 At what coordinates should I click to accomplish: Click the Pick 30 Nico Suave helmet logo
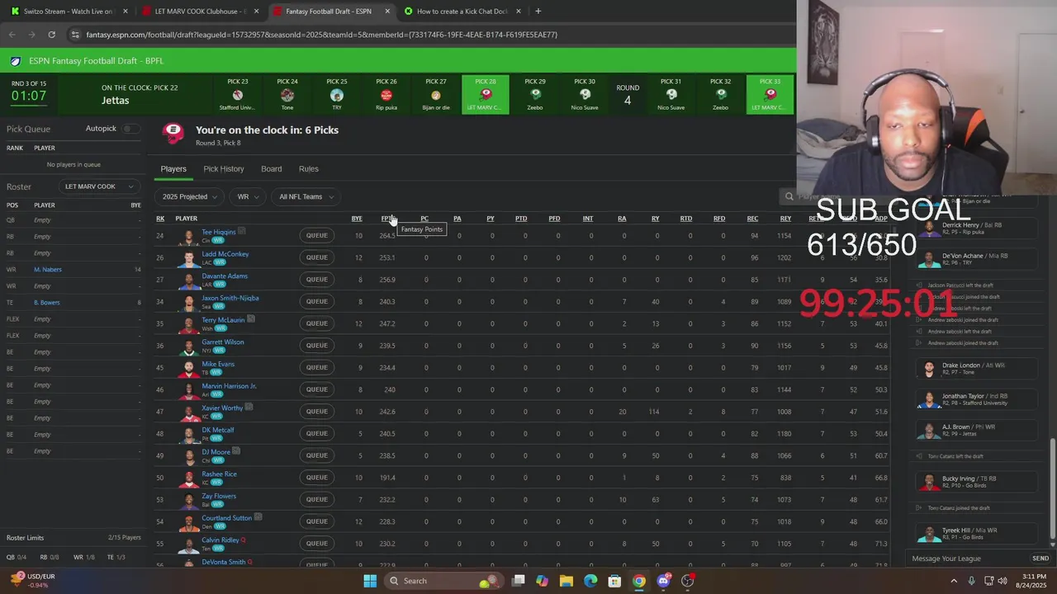585,95
